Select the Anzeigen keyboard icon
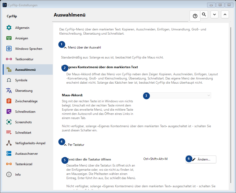The width and height of the screenshot is (236, 193). (9, 38)
